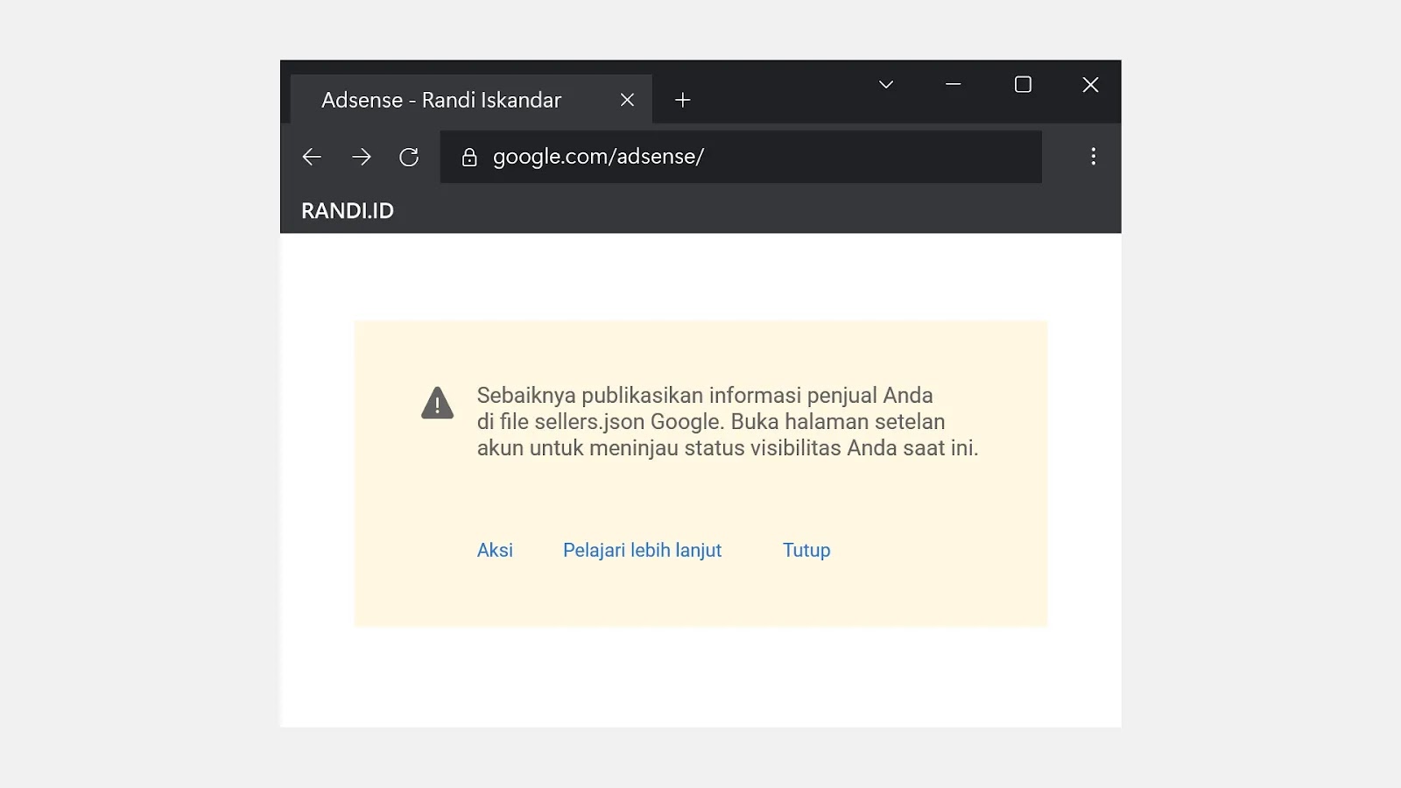Go back using the browser back arrow
Viewport: 1401px width, 788px height.
[312, 157]
